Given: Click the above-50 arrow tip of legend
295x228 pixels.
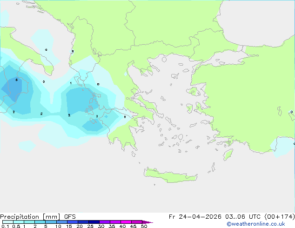Looking at the screenshot, I should (x=147, y=222).
